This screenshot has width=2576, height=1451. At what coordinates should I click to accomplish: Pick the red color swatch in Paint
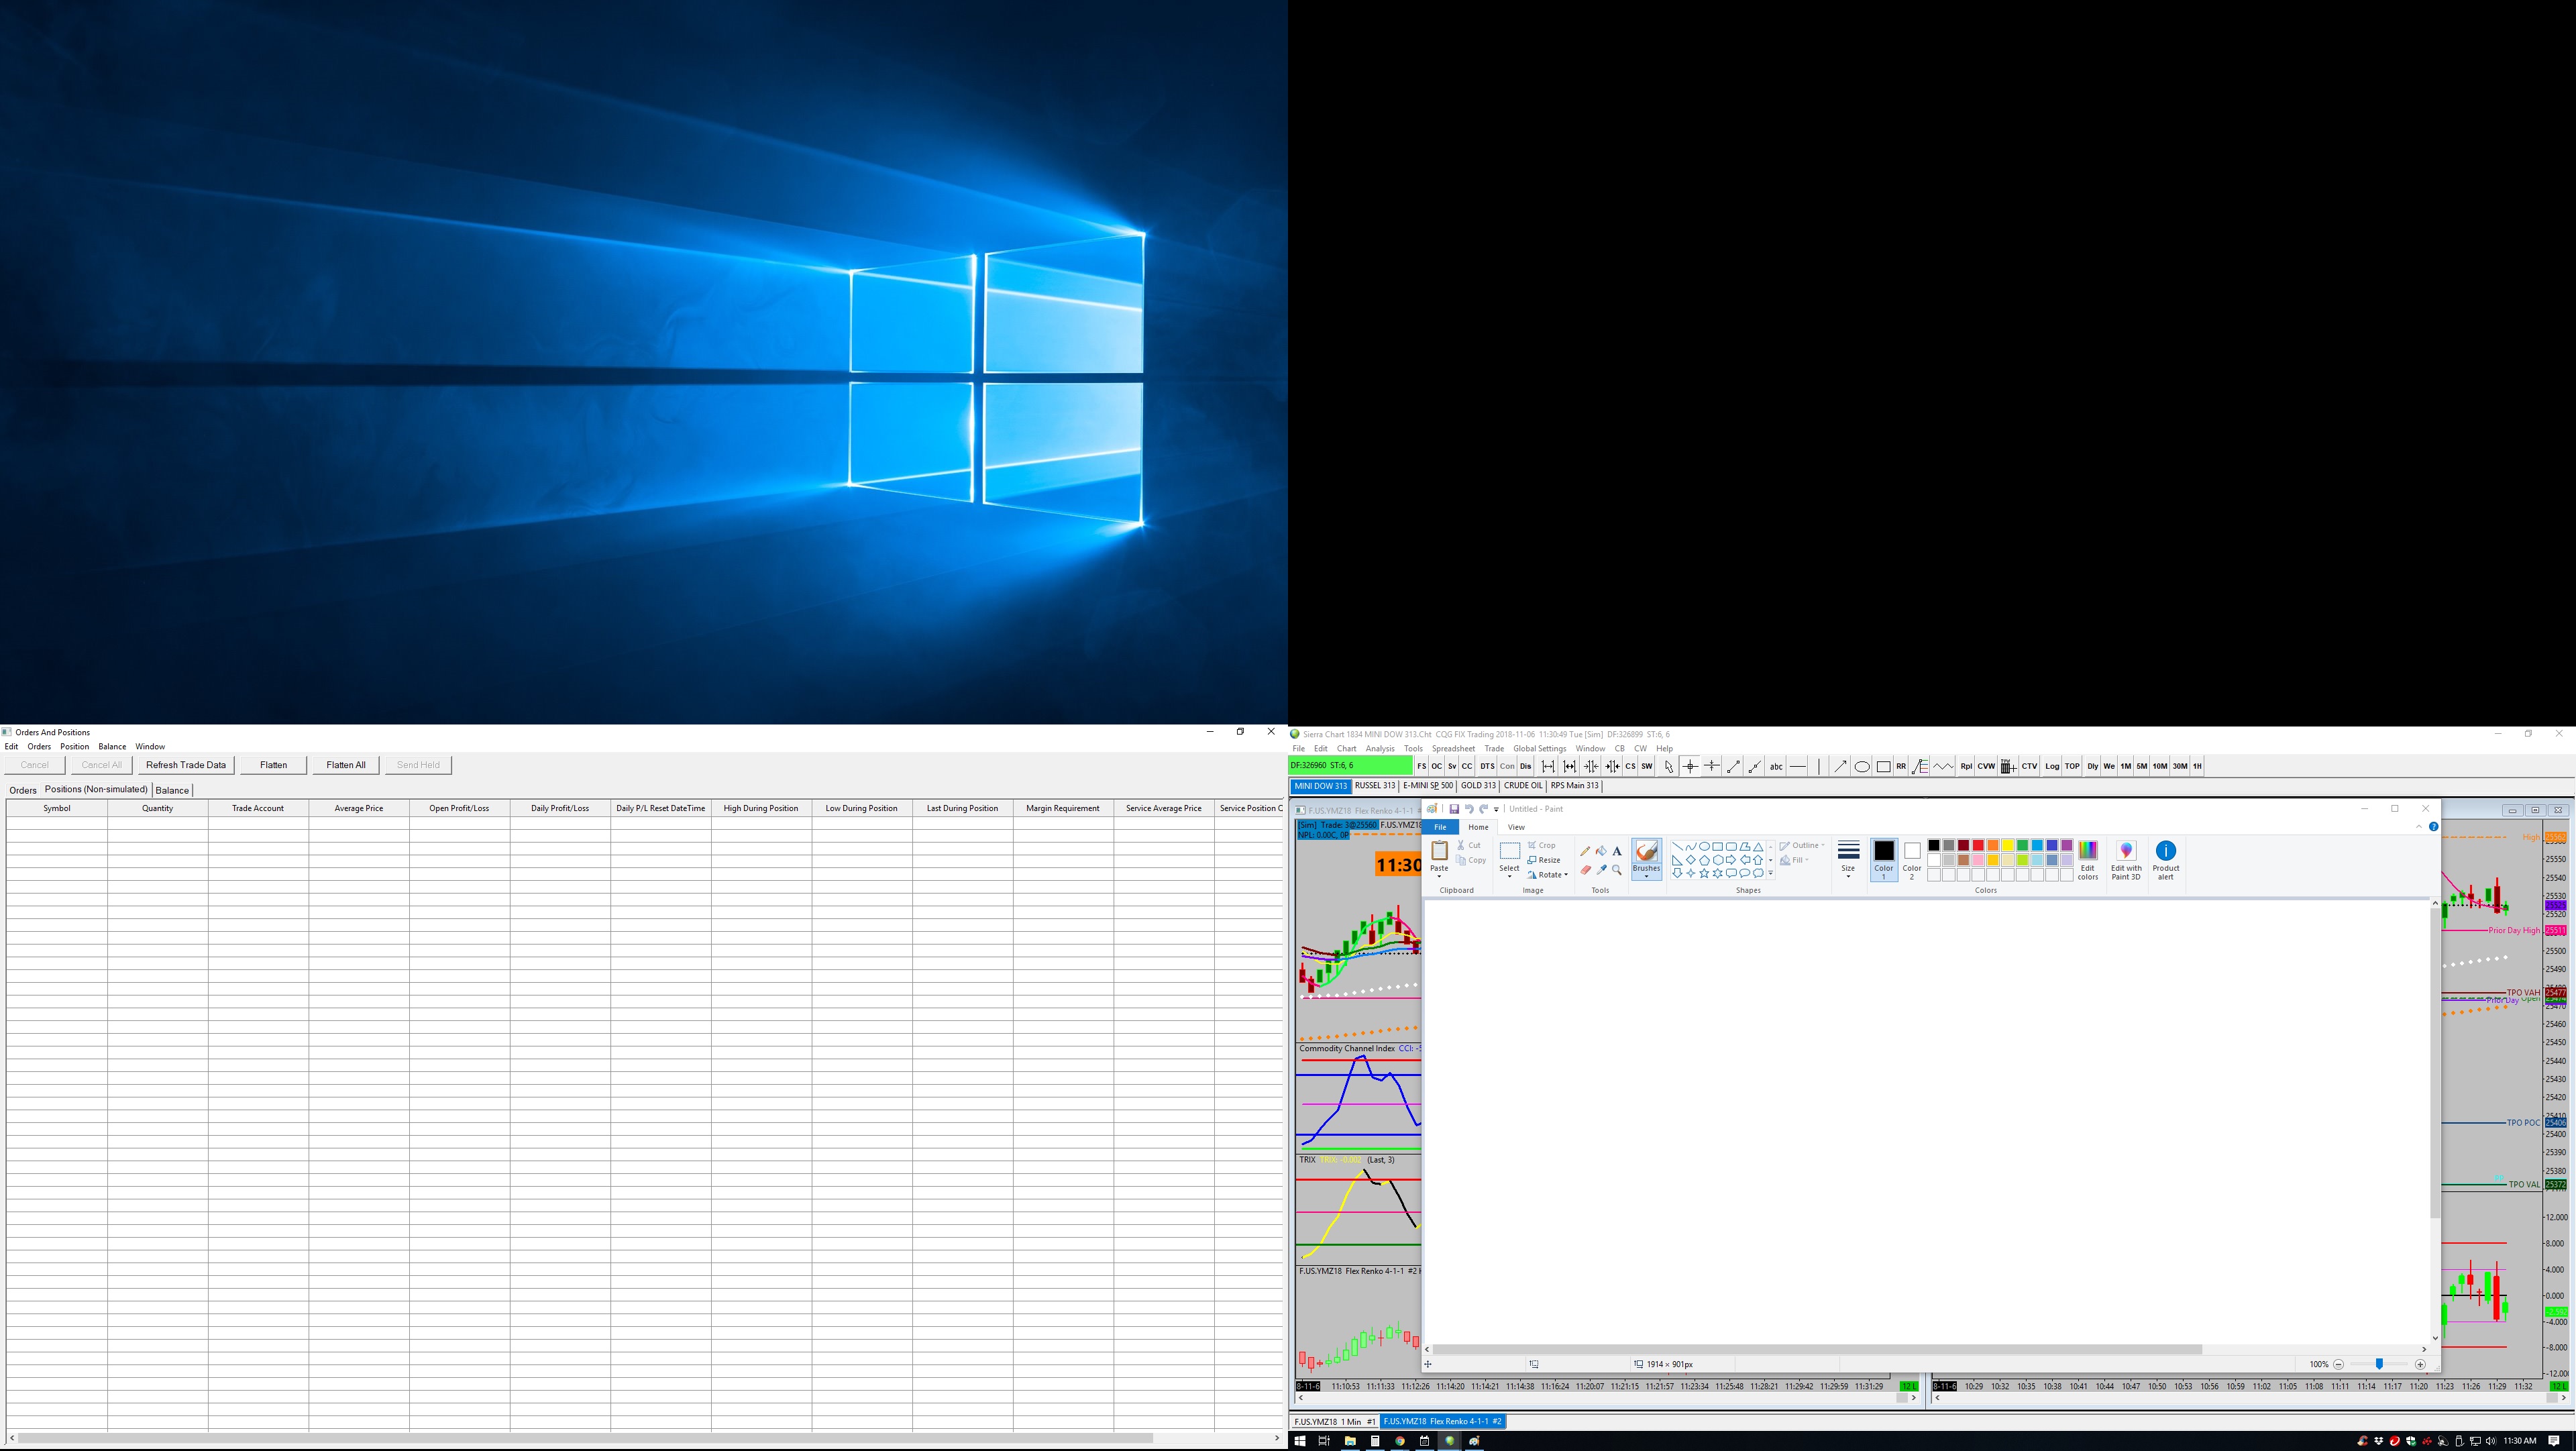[x=1978, y=846]
